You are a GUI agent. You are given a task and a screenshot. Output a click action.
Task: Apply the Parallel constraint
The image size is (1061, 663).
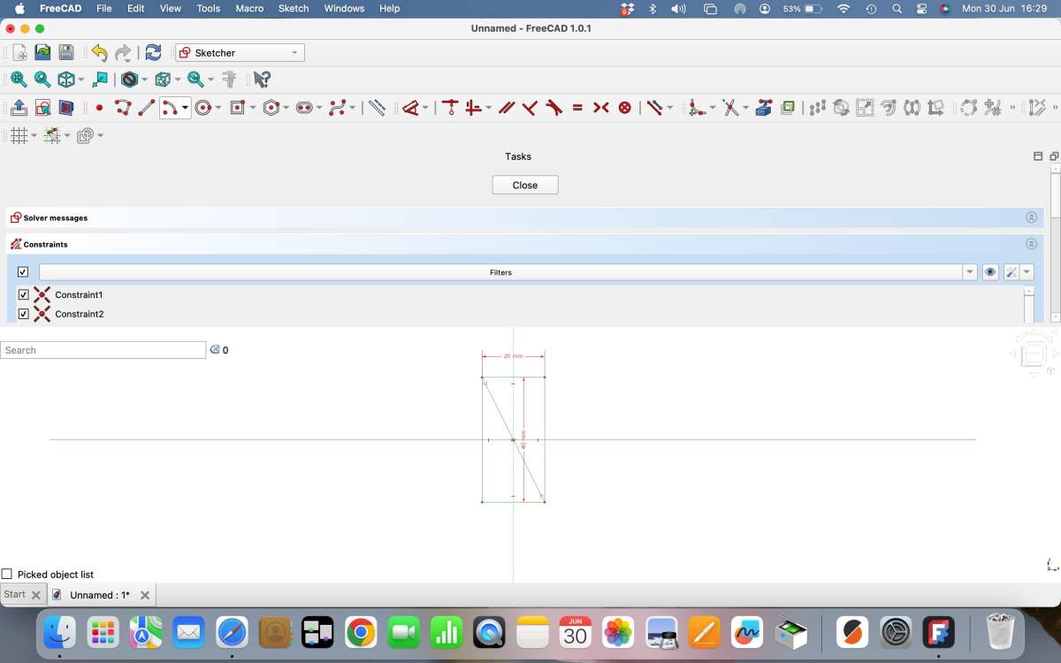click(x=507, y=108)
